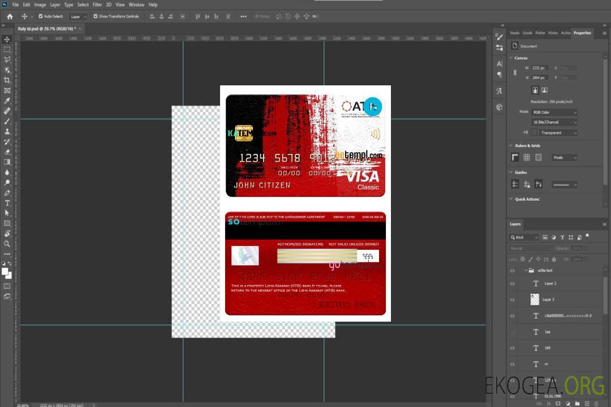The image size is (611, 407).
Task: Hide the 'edite text' group
Action: click(x=513, y=271)
